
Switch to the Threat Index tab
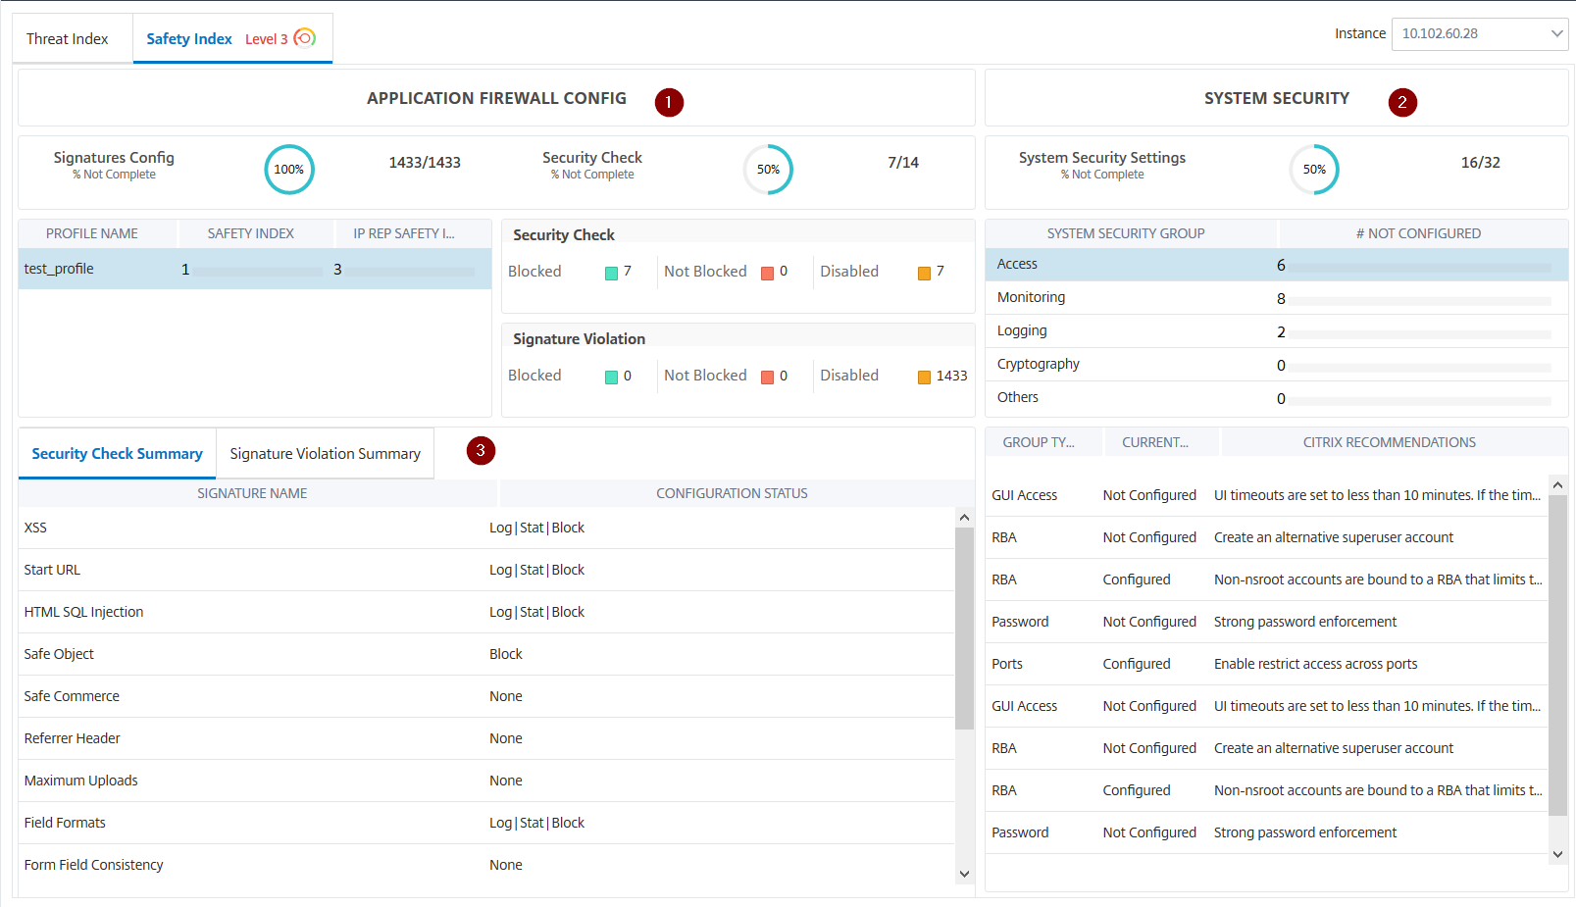tap(68, 39)
